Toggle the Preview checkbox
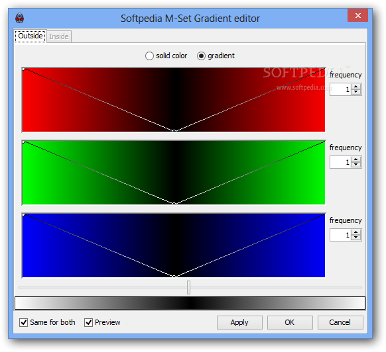Image resolution: width=386 pixels, height=352 pixels. click(88, 322)
